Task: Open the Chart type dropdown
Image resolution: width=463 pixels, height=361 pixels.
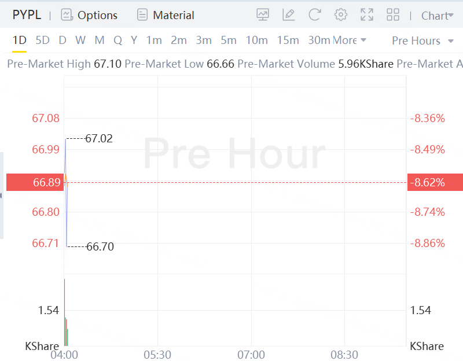Action: (438, 16)
